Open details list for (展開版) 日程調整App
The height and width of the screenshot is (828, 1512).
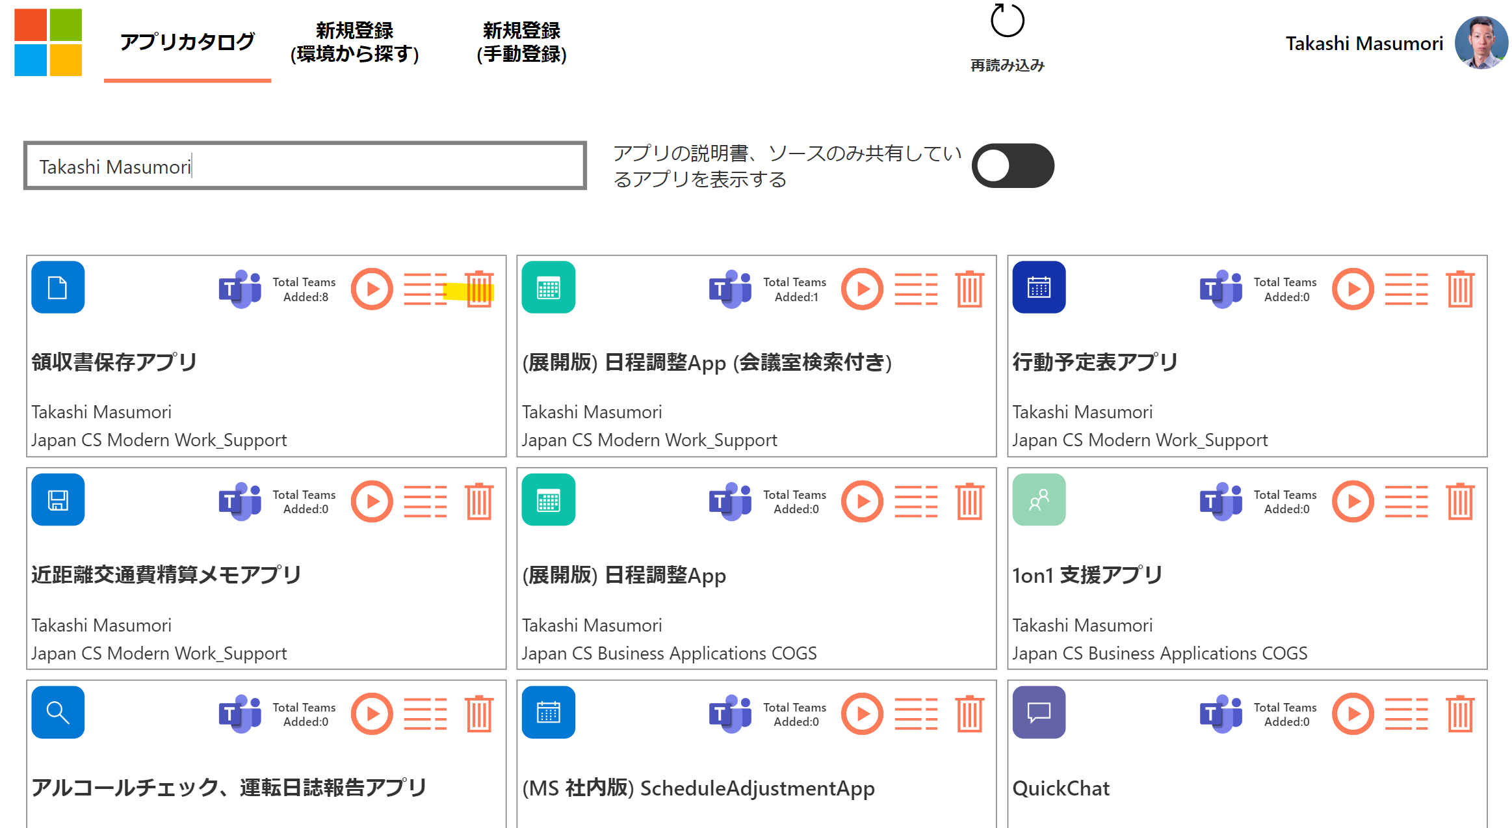tap(916, 501)
